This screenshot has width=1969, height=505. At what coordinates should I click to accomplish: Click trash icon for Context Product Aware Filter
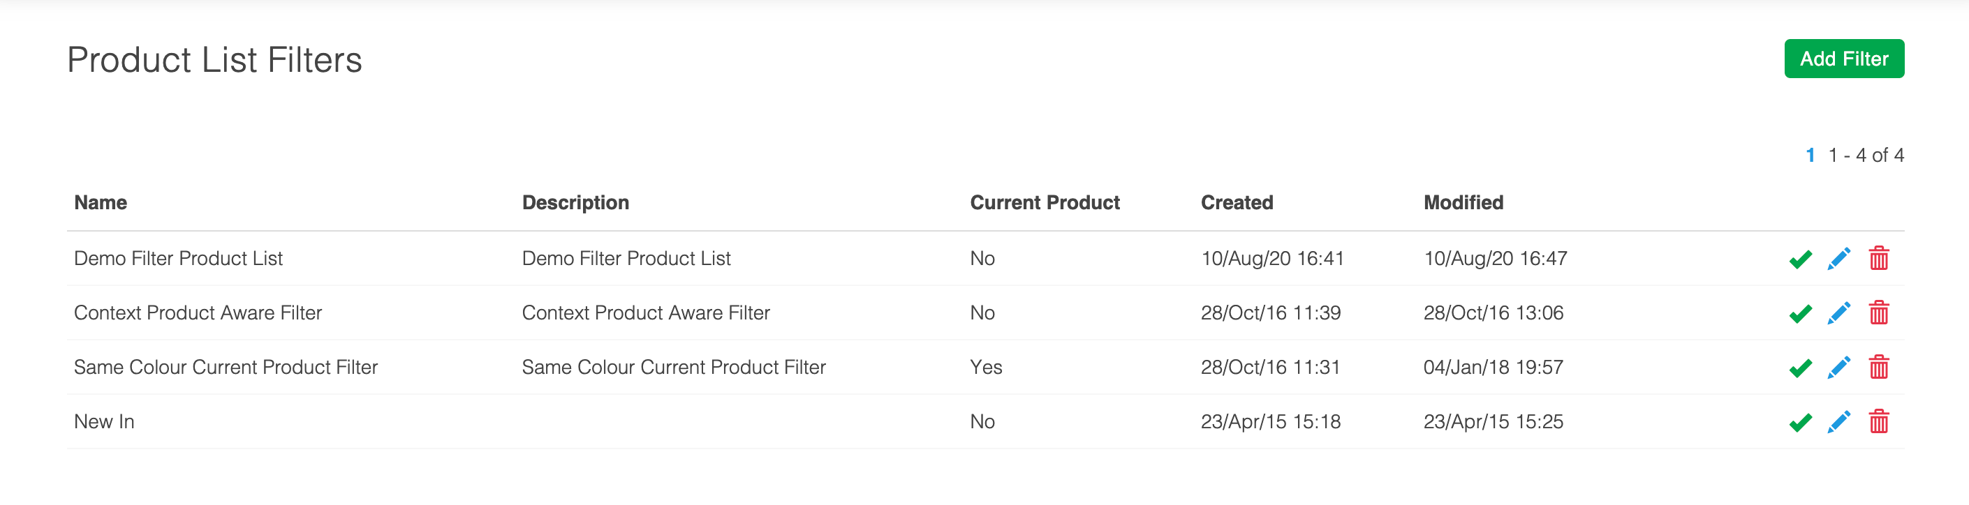click(x=1878, y=313)
